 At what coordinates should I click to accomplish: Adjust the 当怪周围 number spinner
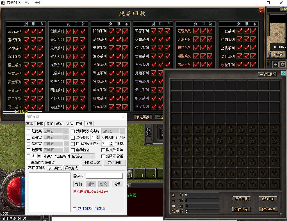tap(98, 137)
